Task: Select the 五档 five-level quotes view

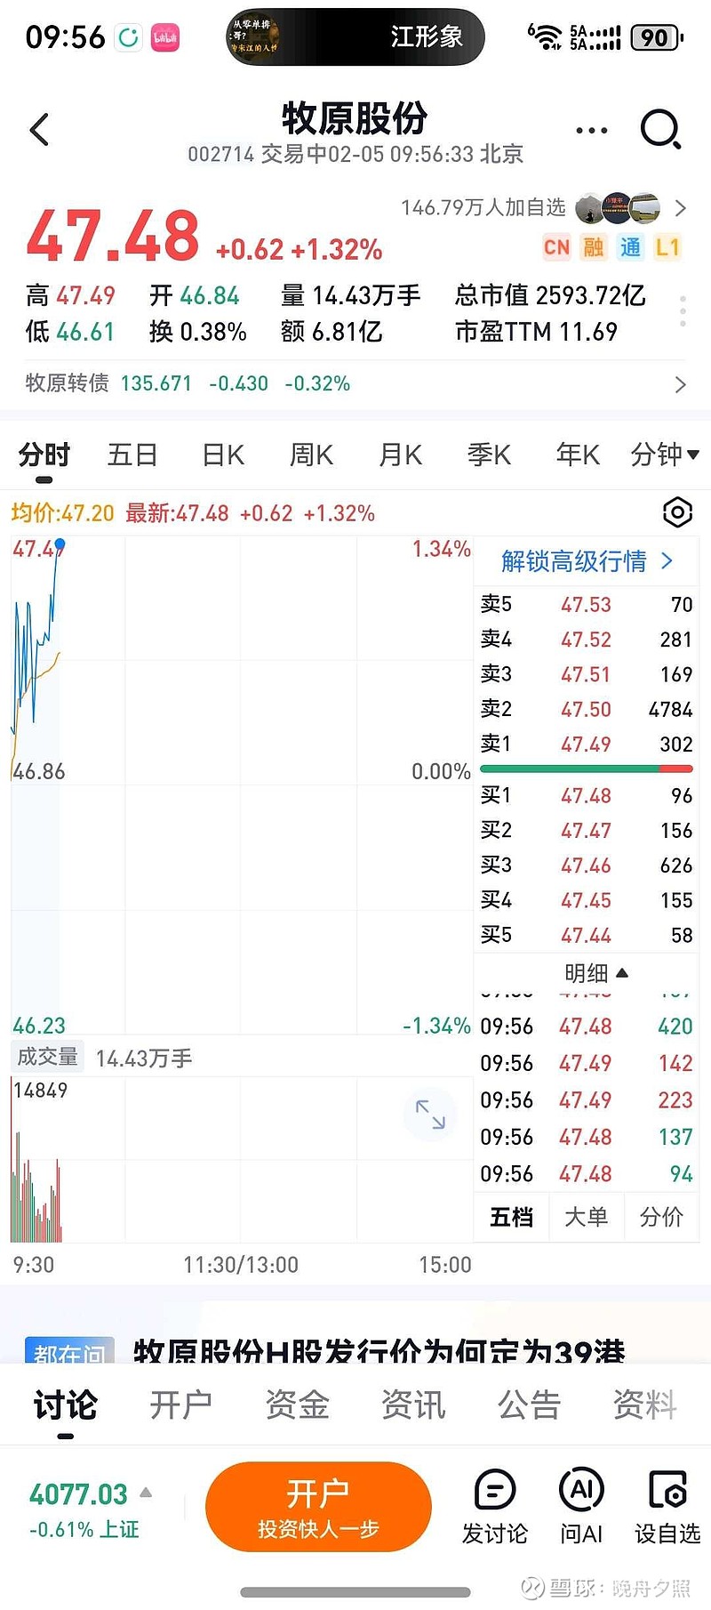Action: pyautogui.click(x=511, y=1216)
